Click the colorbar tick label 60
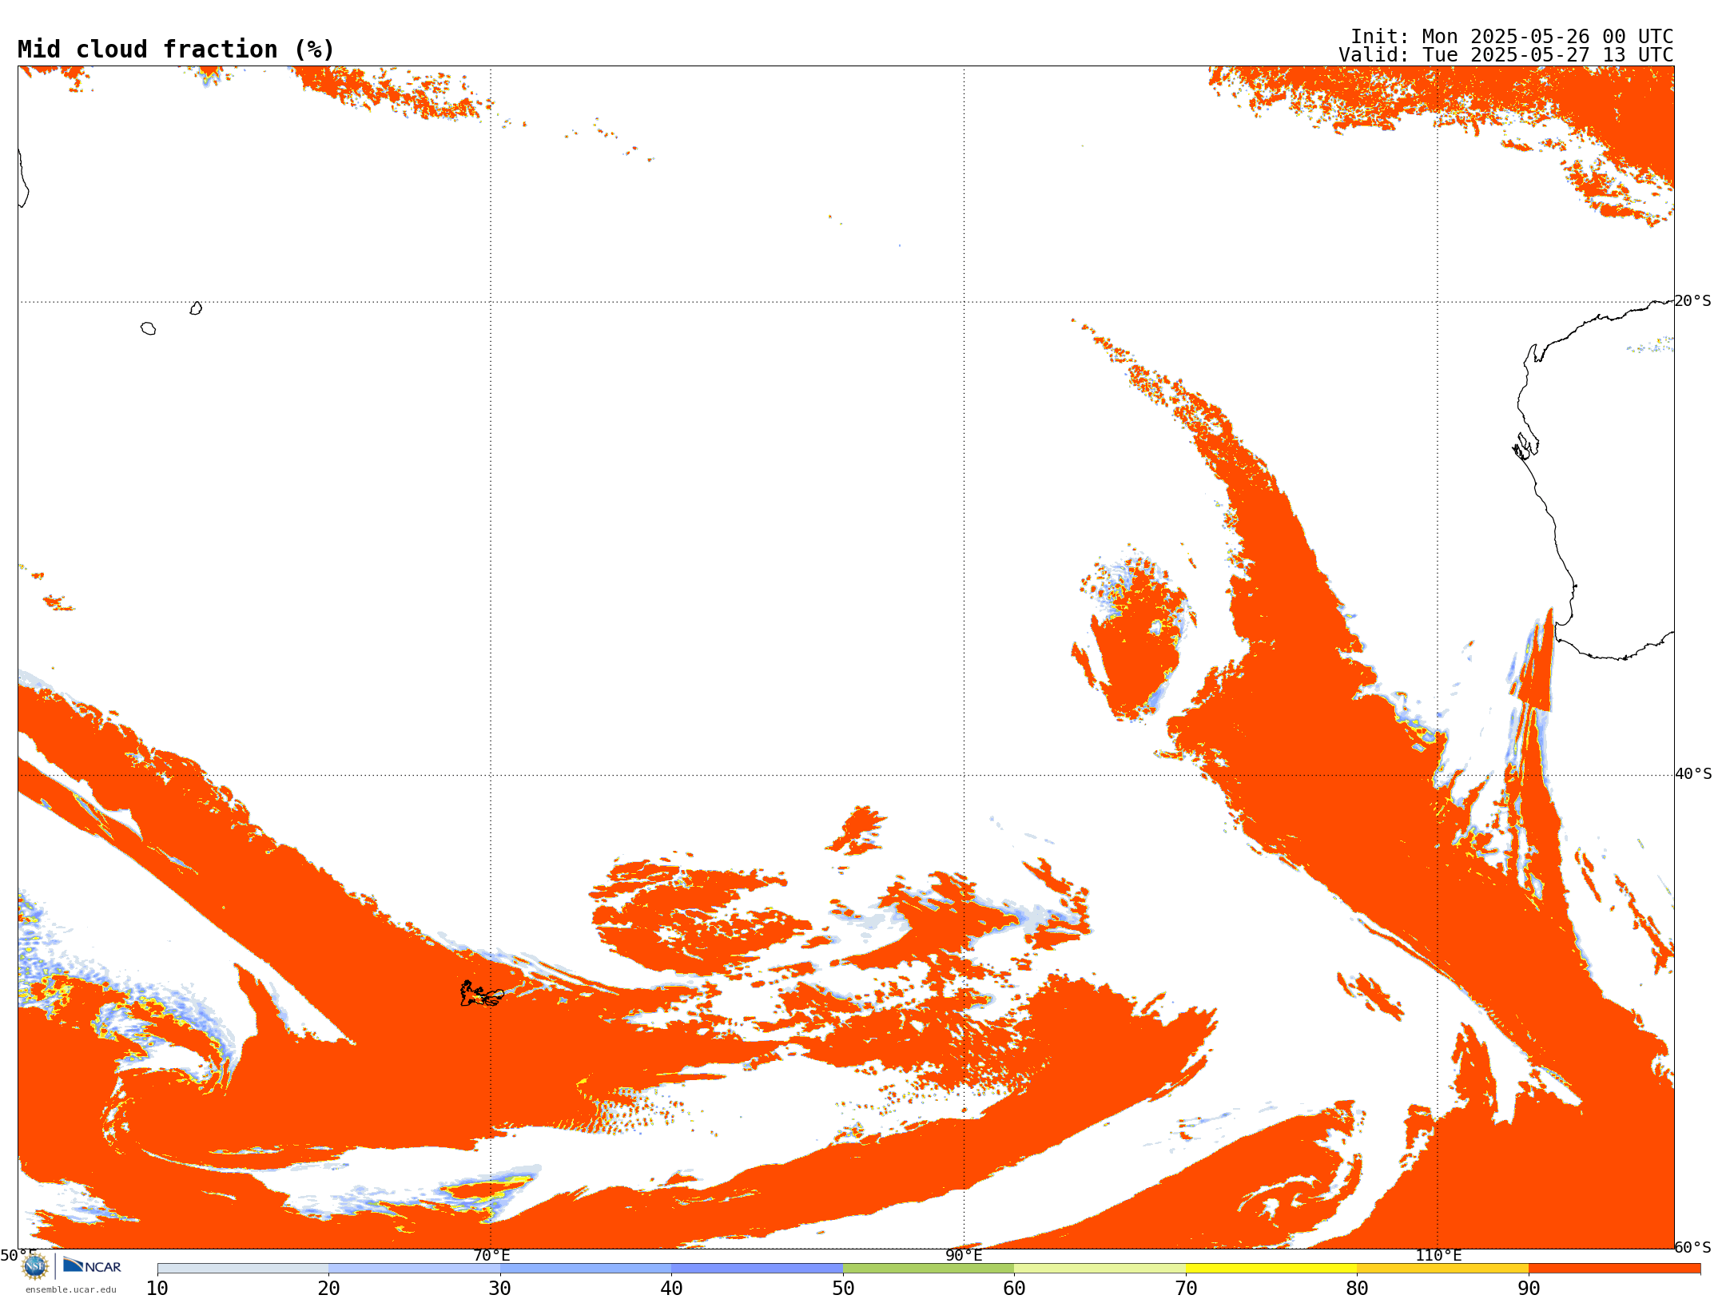The width and height of the screenshot is (1726, 1299). click(1014, 1289)
